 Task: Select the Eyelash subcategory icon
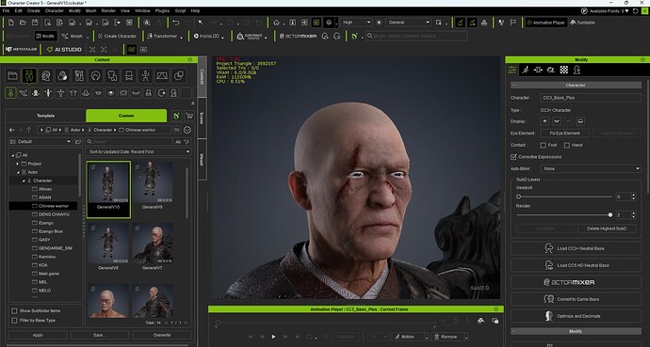point(136,93)
